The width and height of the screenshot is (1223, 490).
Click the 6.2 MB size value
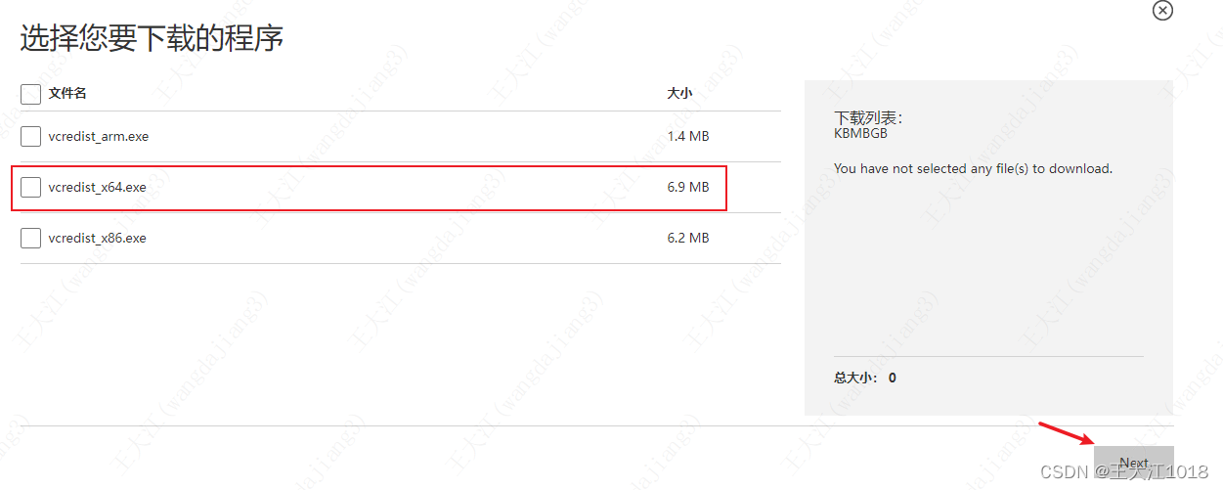pos(688,238)
